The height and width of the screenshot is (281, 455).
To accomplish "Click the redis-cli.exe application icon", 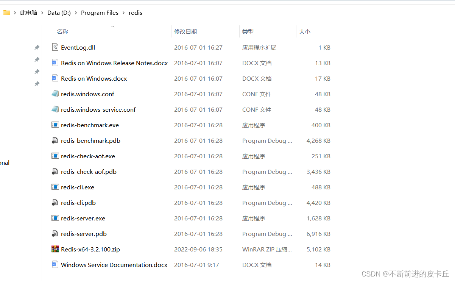I will [55, 187].
